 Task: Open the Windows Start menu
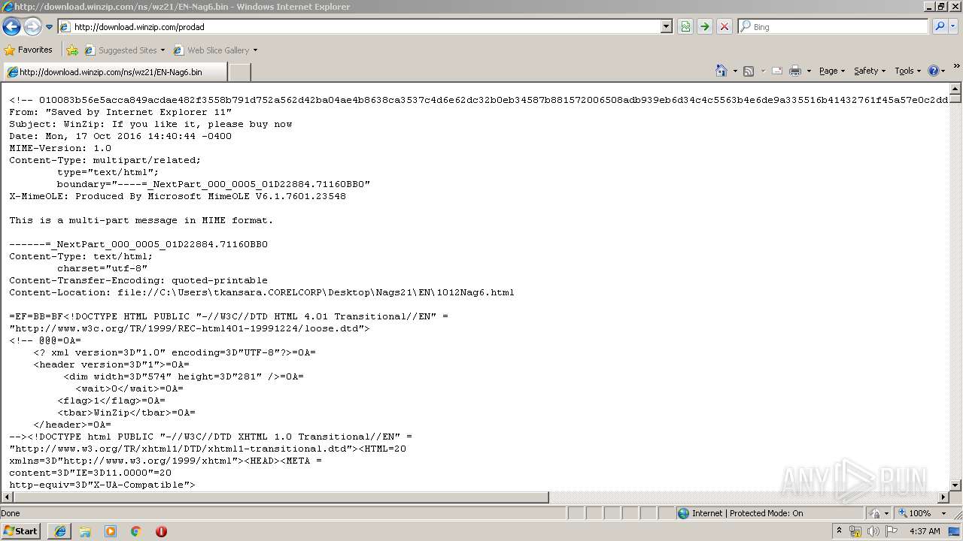(x=20, y=531)
